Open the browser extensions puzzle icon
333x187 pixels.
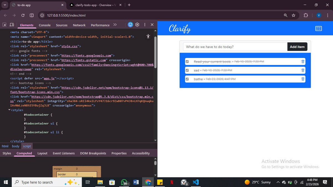306,15
